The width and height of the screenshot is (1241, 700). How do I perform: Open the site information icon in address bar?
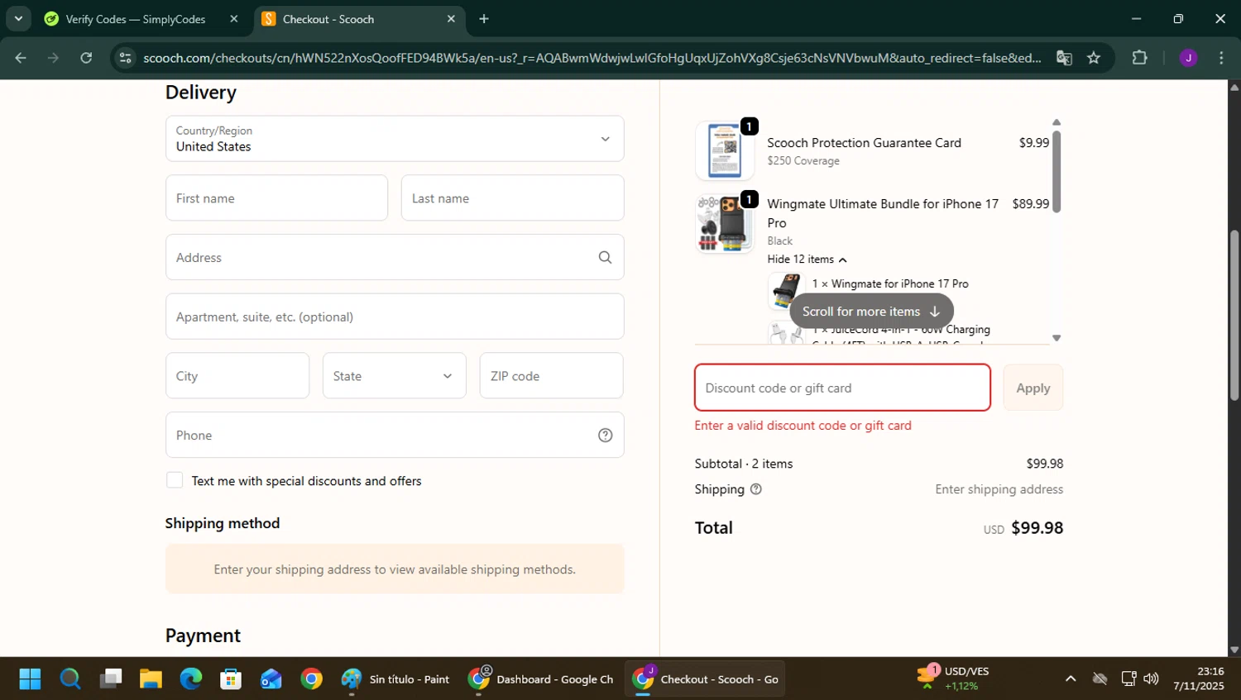coord(125,58)
